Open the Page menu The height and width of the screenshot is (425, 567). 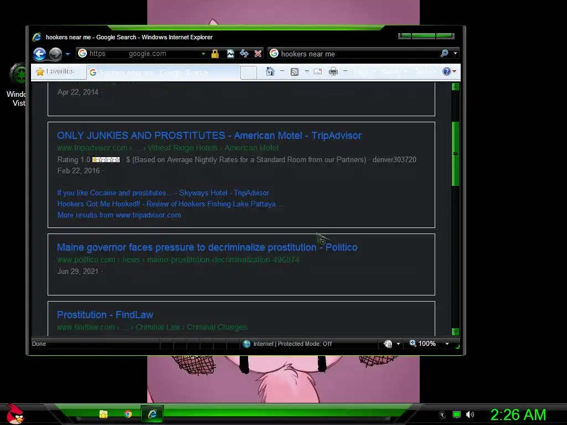pyautogui.click(x=364, y=71)
